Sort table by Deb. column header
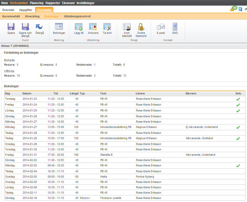The width and height of the screenshot is (247, 202). point(239,93)
